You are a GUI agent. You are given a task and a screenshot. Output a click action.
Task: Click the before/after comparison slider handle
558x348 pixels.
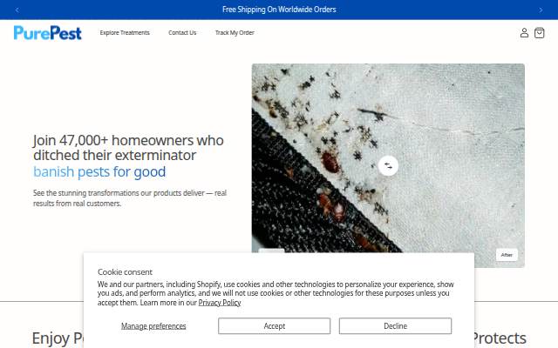pos(388,165)
